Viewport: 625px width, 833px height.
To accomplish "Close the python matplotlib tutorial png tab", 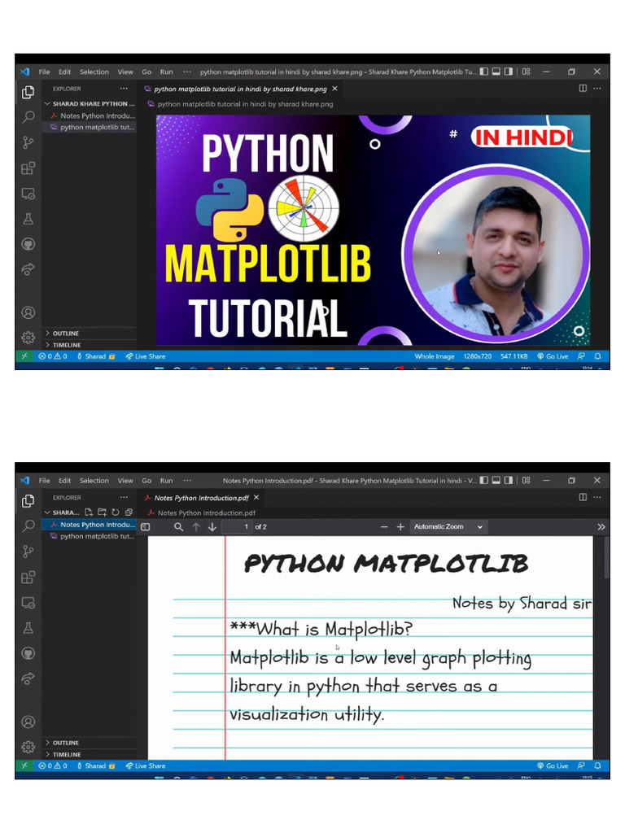I will click(x=334, y=89).
